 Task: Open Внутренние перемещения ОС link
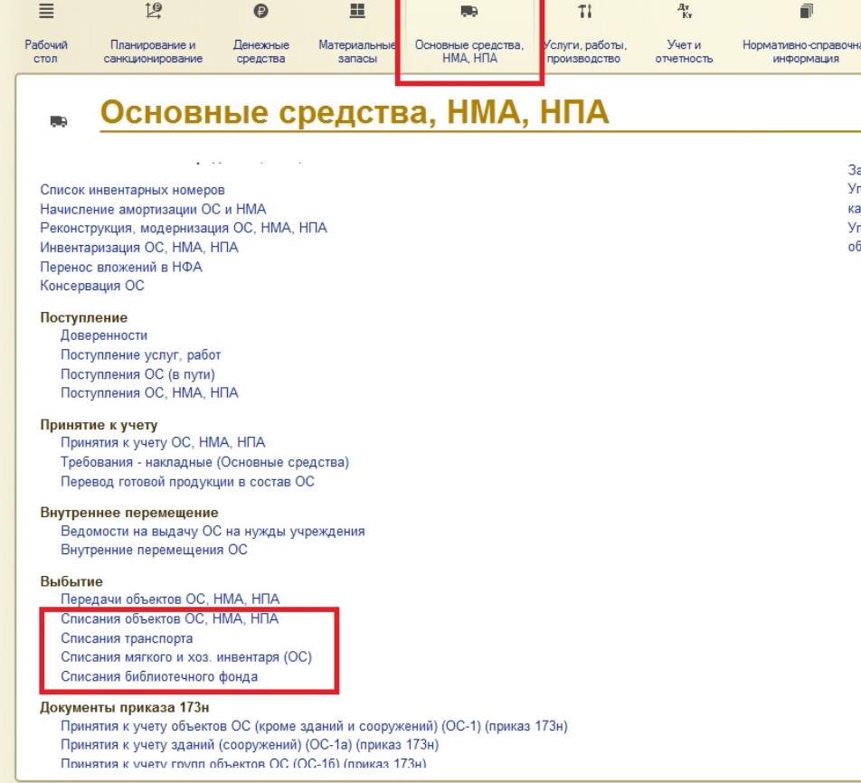tap(155, 550)
